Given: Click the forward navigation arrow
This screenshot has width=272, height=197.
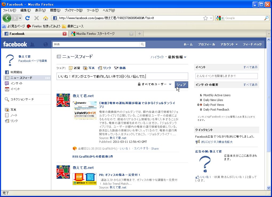Looking at the screenshot, I should click(x=15, y=18).
